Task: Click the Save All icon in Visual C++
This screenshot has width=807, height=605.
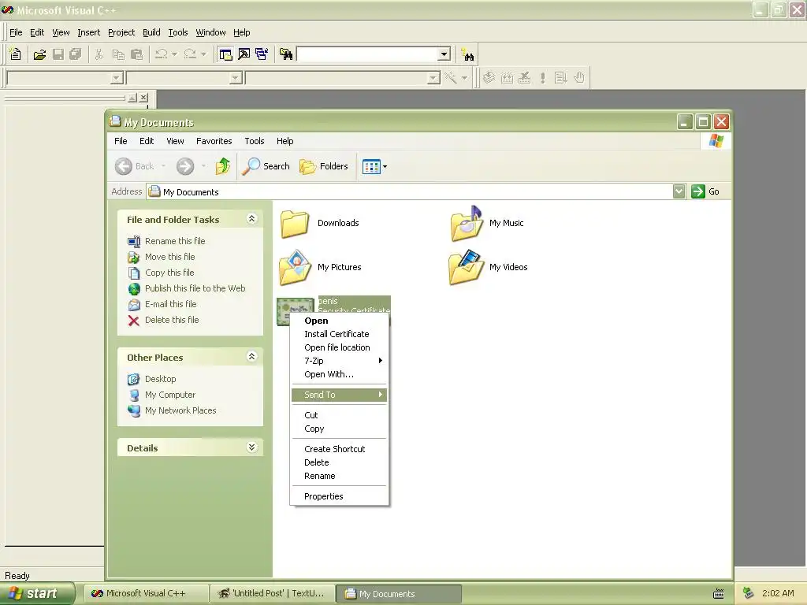Action: [x=76, y=54]
